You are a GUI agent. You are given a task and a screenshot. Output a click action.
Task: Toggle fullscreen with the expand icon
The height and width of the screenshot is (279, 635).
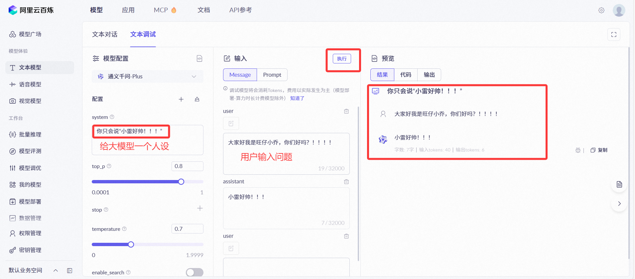click(x=614, y=35)
